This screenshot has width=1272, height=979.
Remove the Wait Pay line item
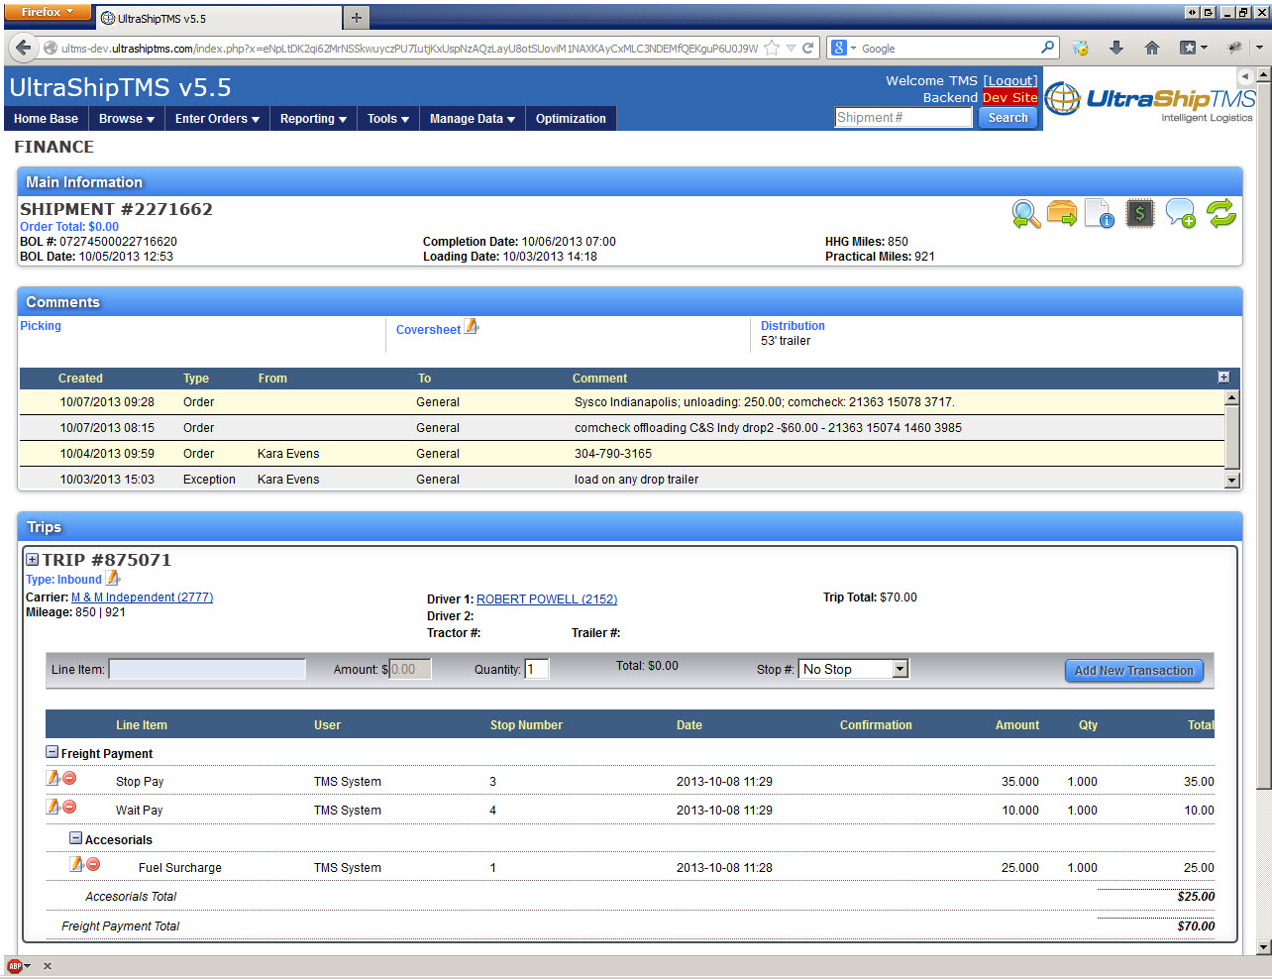click(69, 808)
